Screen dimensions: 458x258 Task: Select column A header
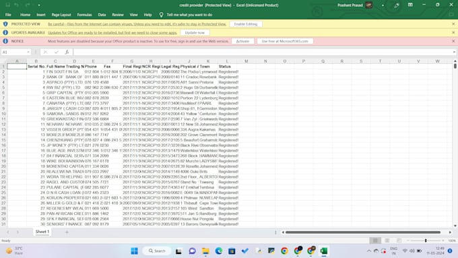pyautogui.click(x=17, y=61)
